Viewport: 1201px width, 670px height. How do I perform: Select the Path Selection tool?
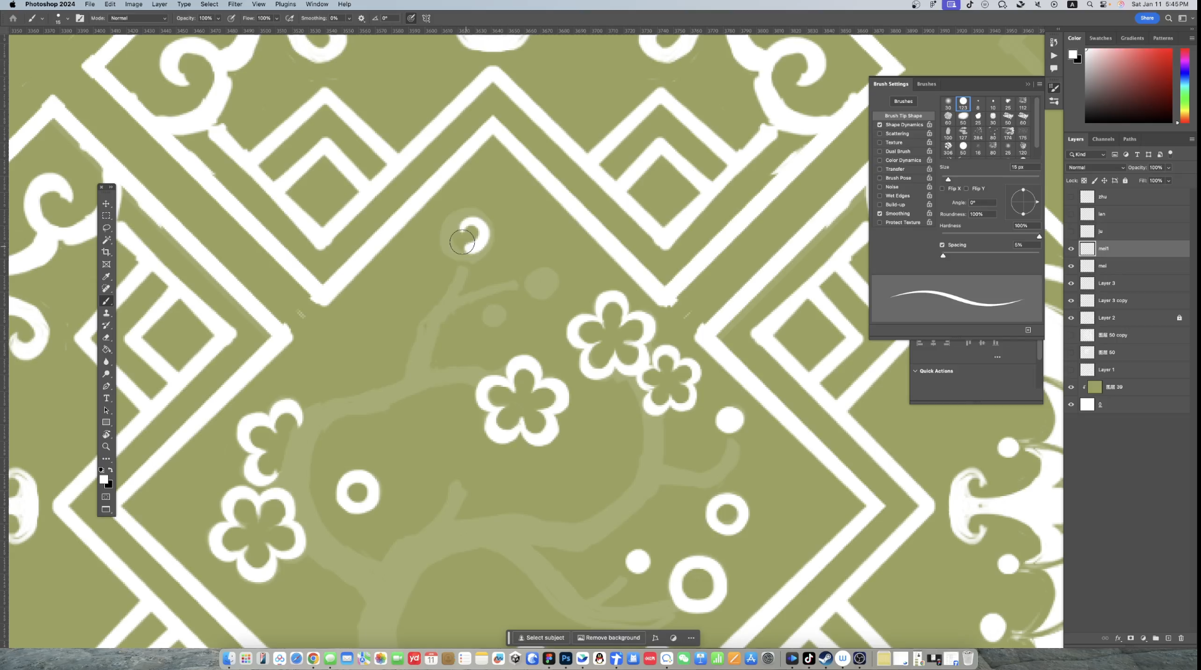coord(106,411)
